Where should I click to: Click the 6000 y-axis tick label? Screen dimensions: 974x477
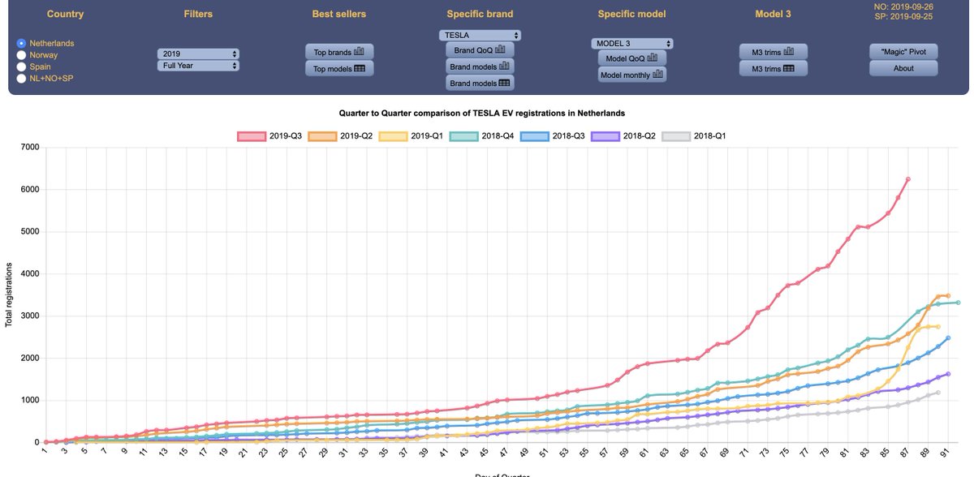click(x=31, y=190)
